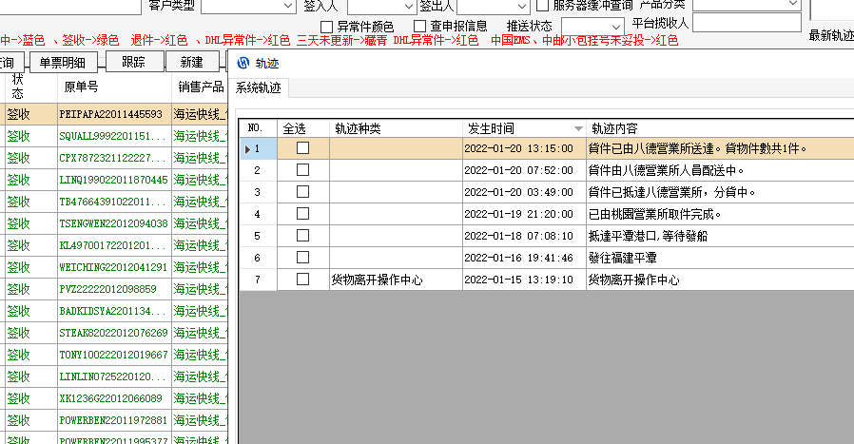Check the box in track row 5

pos(302,236)
